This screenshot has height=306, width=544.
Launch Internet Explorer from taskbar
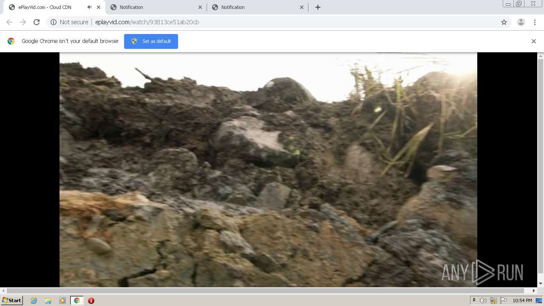point(34,300)
